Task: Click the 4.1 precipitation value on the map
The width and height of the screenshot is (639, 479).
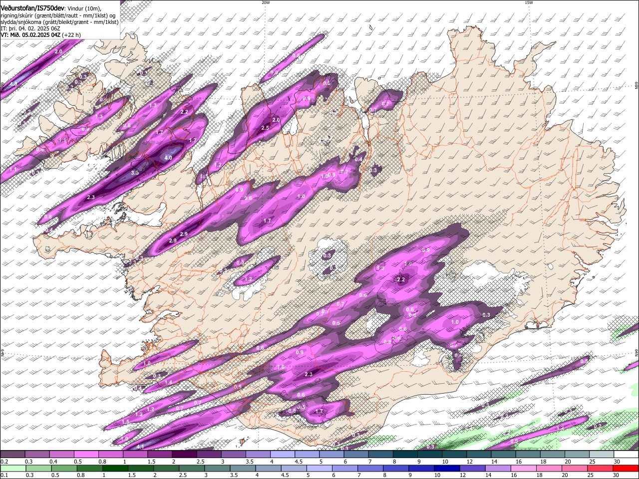Action: tap(140, 447)
